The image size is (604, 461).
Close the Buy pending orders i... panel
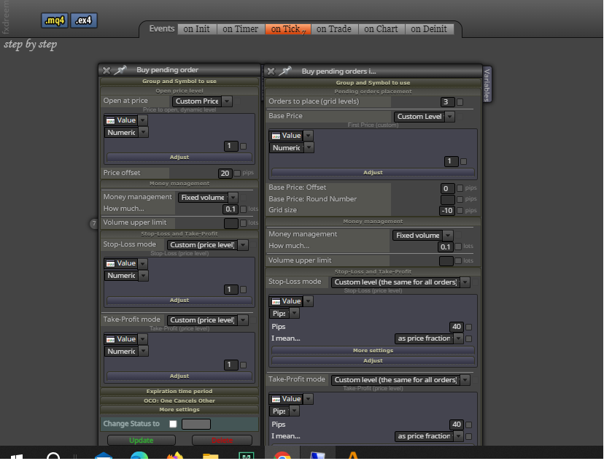pos(271,71)
